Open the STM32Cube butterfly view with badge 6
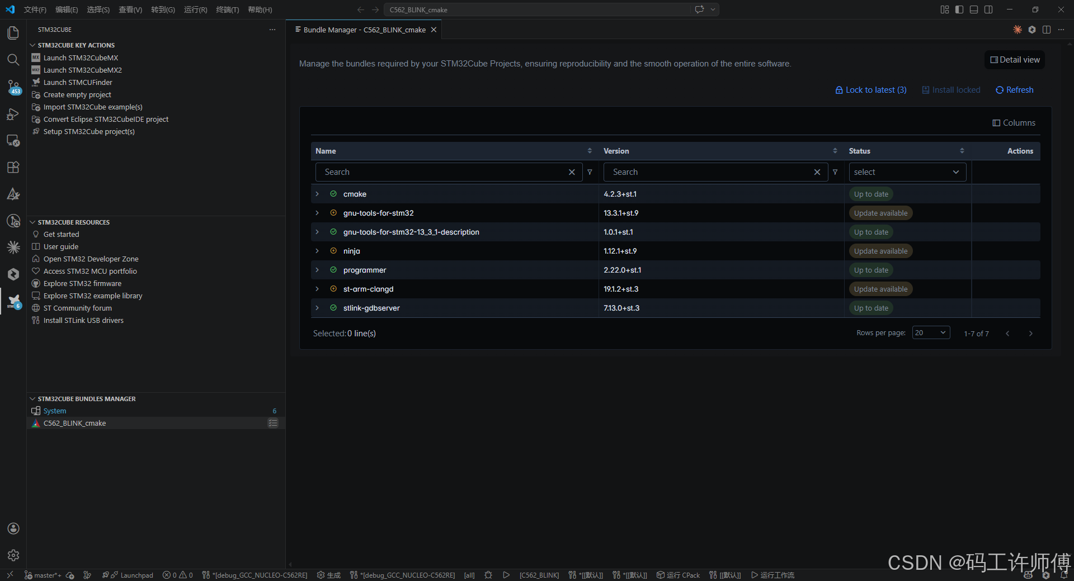This screenshot has height=581, width=1074. coord(13,302)
